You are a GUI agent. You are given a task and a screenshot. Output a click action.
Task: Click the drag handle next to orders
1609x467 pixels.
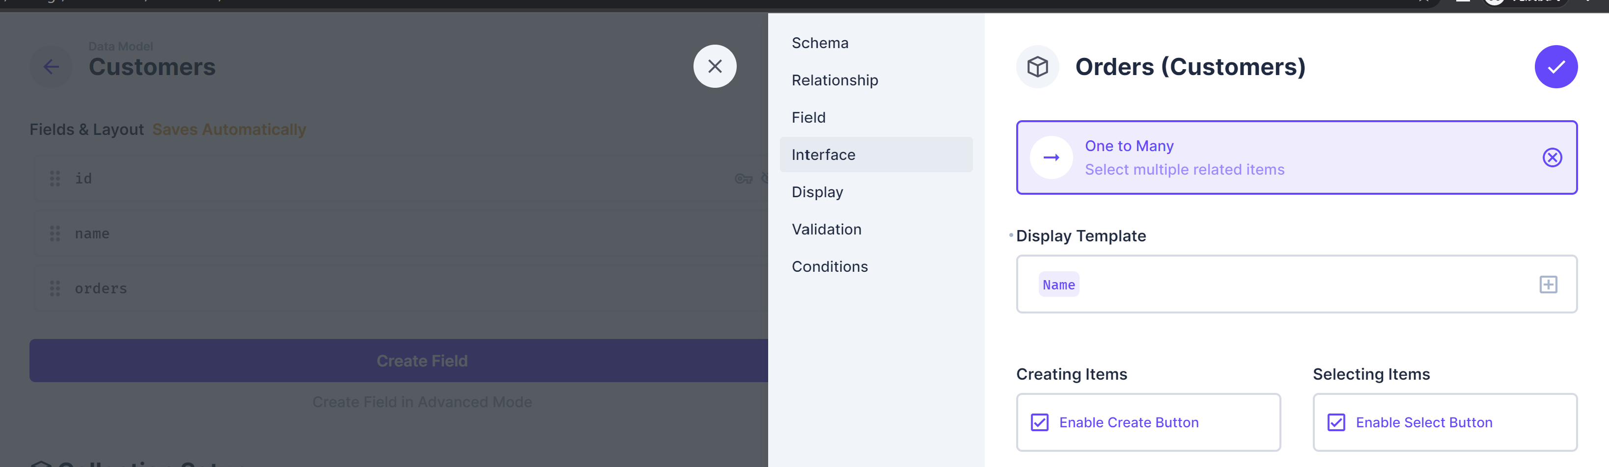click(55, 288)
